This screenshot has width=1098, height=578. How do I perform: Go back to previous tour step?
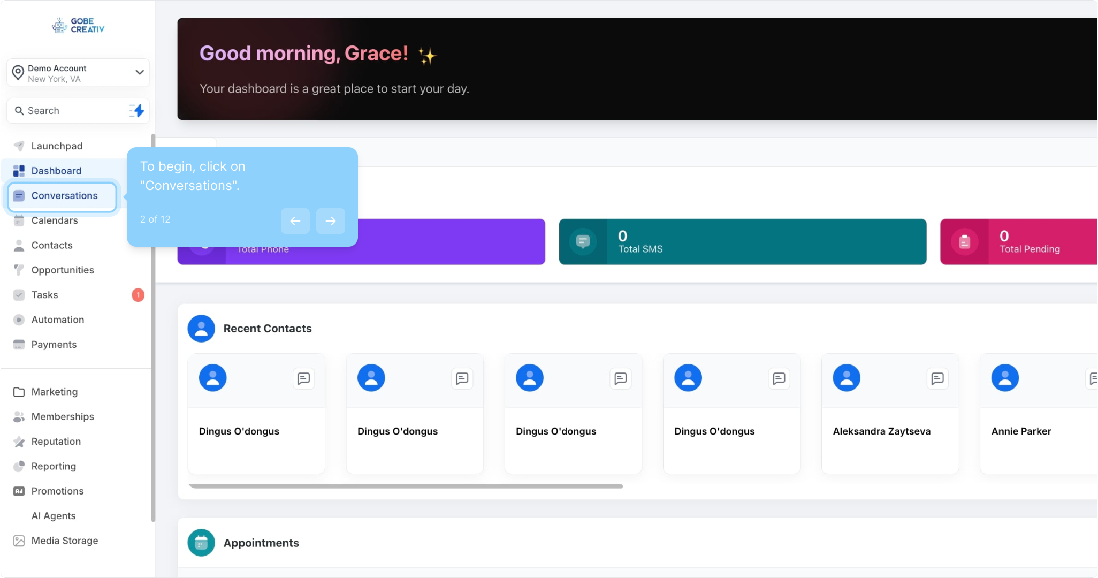[295, 220]
